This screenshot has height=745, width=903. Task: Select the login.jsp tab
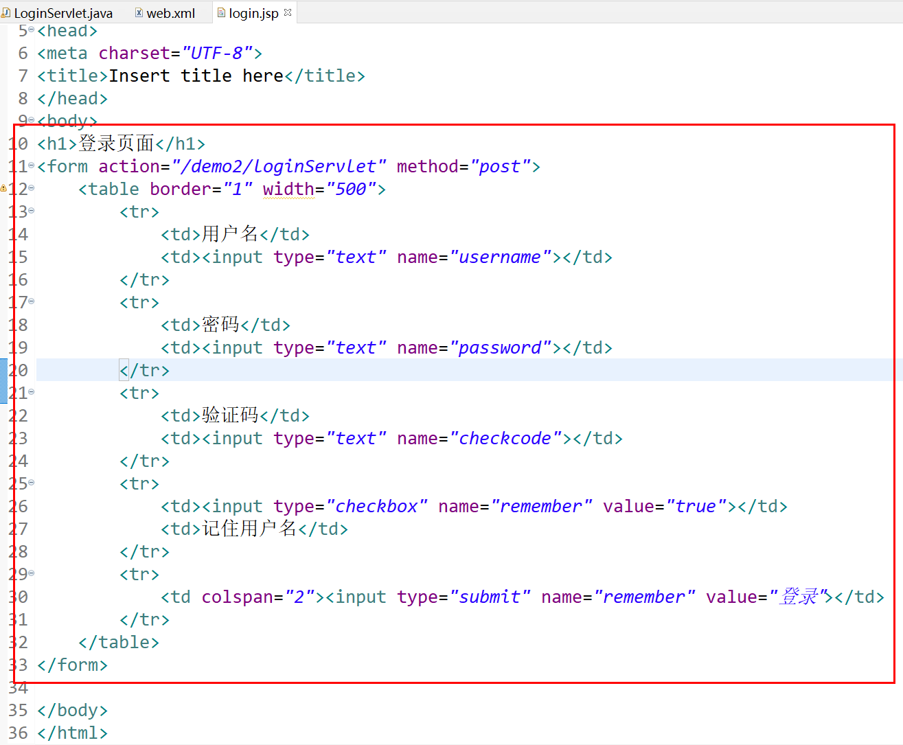[254, 12]
